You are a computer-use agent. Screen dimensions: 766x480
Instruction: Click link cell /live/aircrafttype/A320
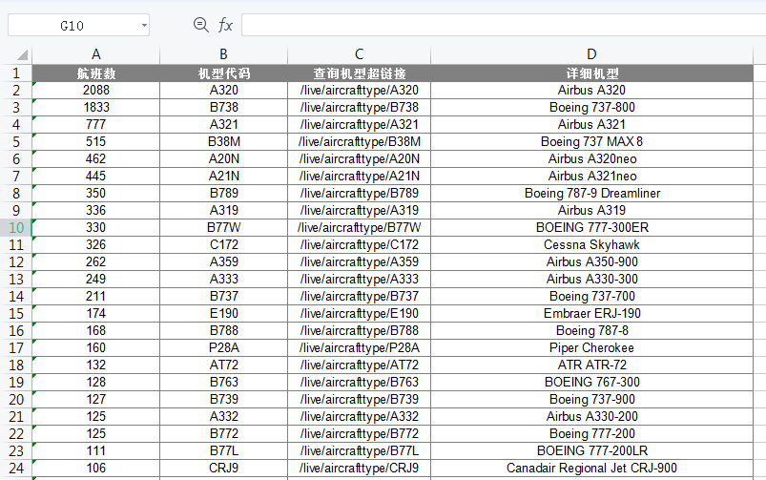coord(359,91)
